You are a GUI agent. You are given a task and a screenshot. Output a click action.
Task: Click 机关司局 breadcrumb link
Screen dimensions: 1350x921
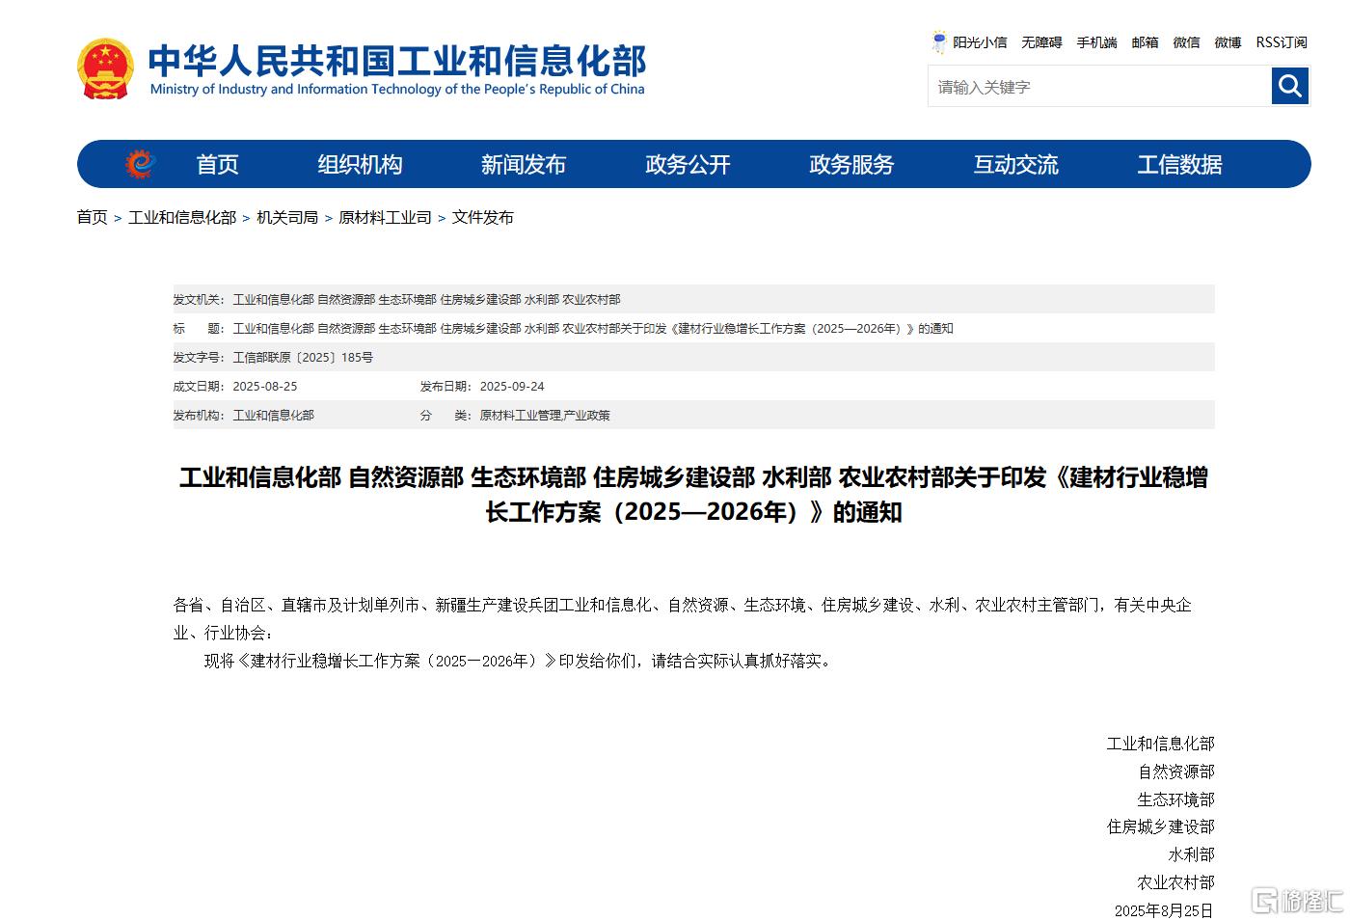(x=287, y=218)
